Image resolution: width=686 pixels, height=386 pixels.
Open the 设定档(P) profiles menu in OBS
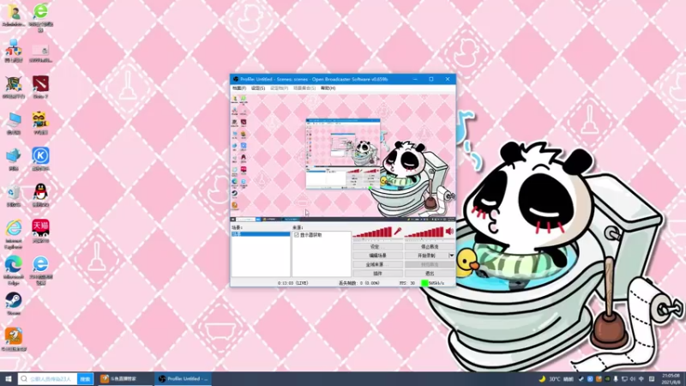pos(280,88)
